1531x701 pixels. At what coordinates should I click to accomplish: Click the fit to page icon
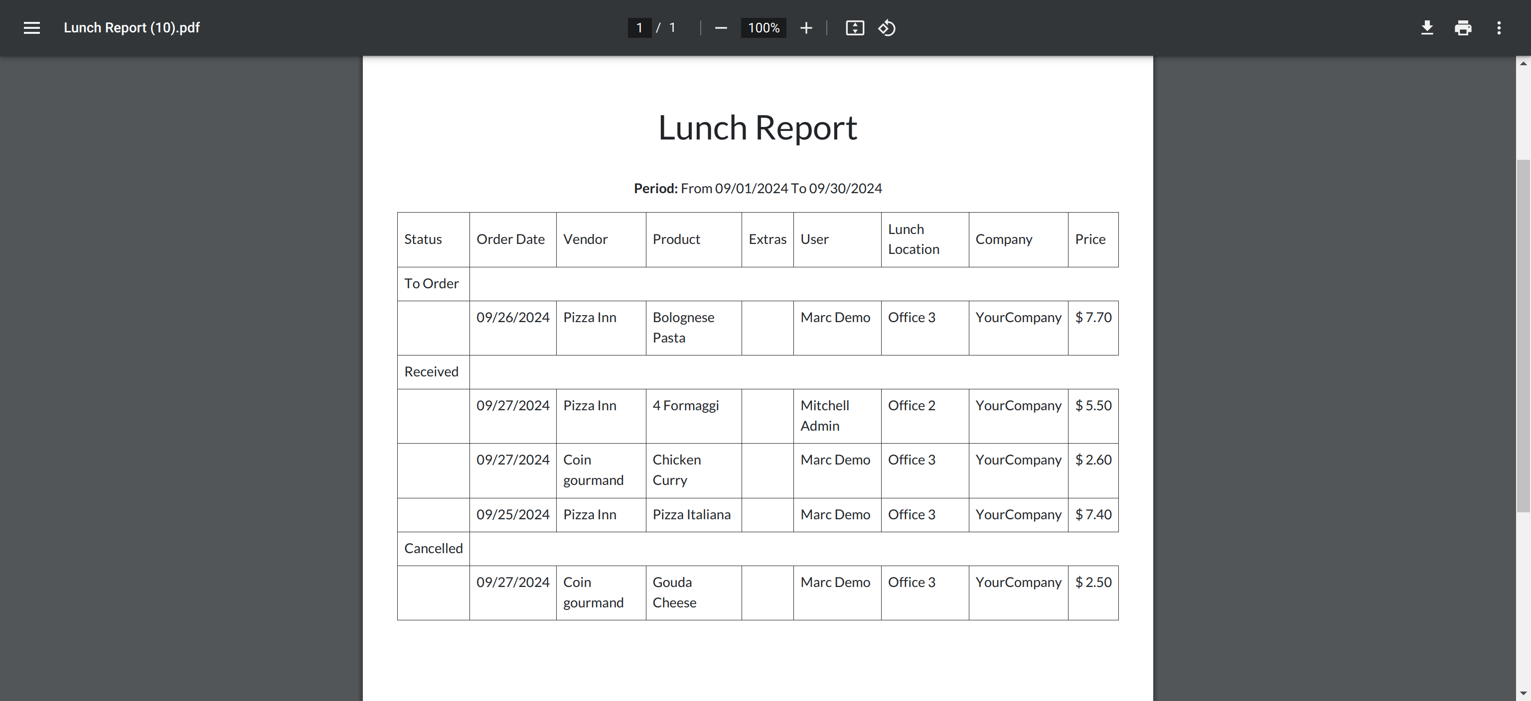click(x=855, y=28)
